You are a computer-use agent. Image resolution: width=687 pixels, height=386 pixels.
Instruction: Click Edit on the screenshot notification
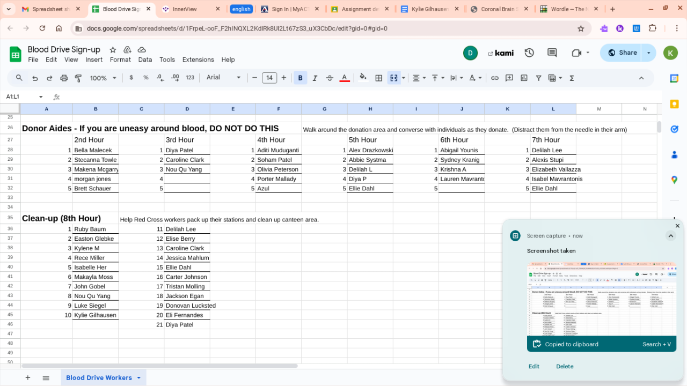[x=533, y=366]
